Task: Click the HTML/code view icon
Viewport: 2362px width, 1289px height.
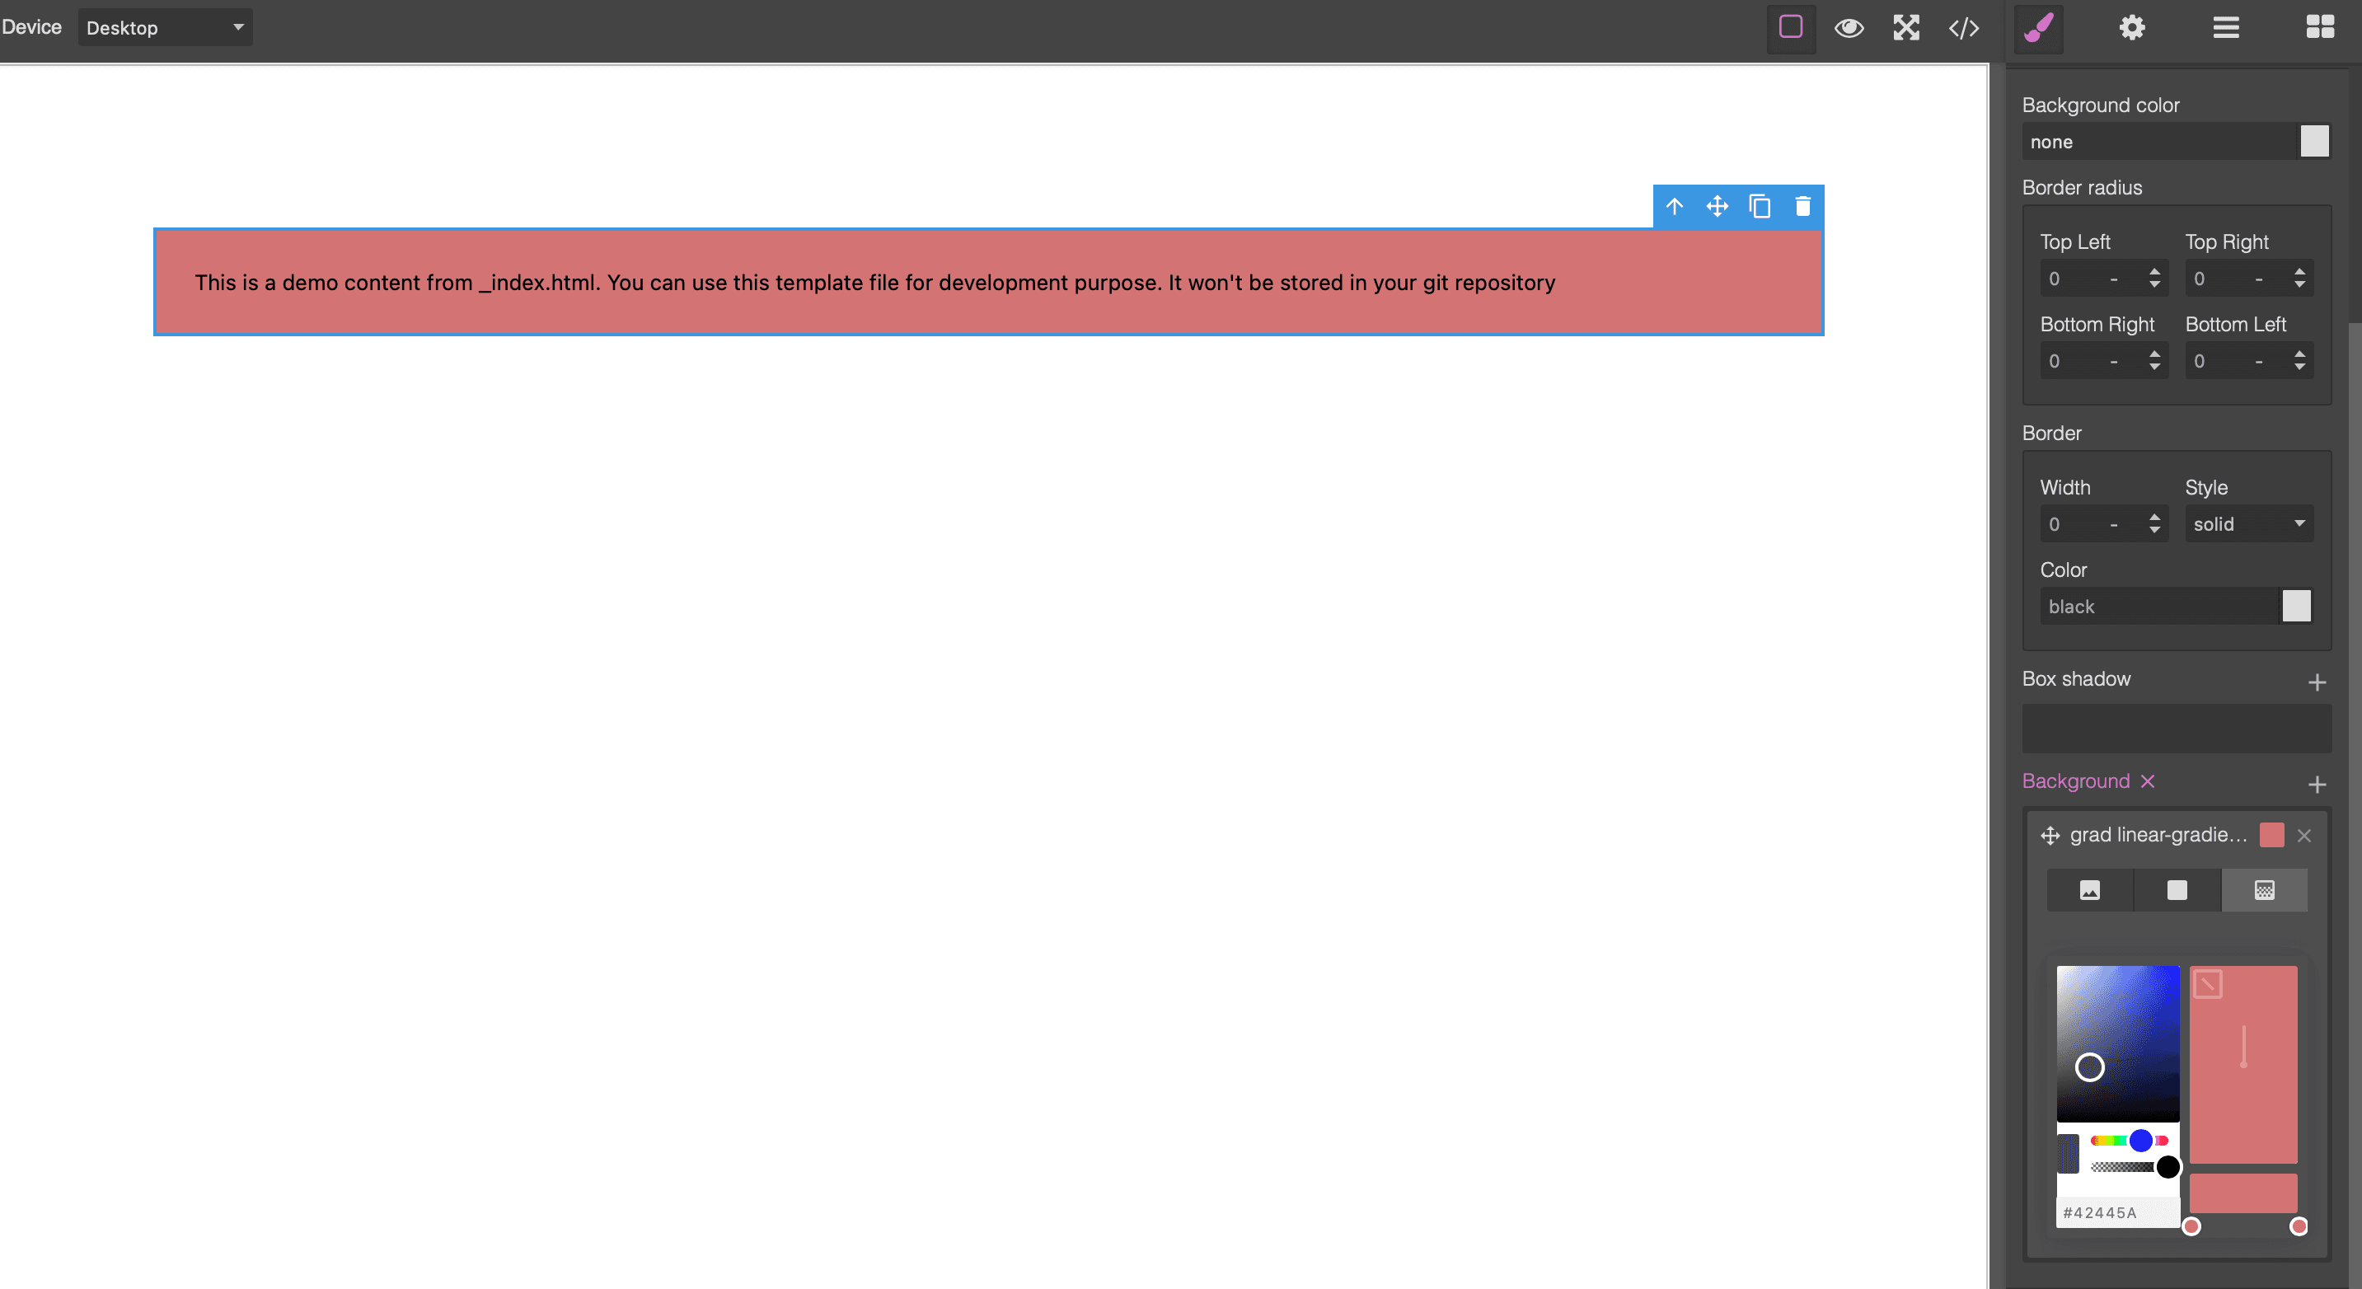Action: [1964, 27]
